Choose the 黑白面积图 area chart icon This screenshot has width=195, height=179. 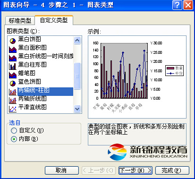(x=13, y=50)
